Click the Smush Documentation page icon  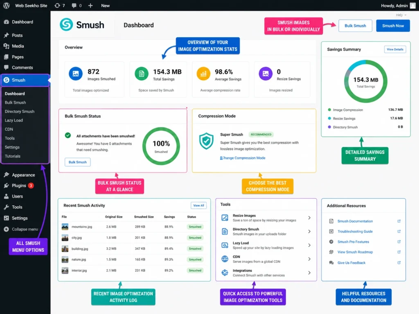[x=331, y=221]
